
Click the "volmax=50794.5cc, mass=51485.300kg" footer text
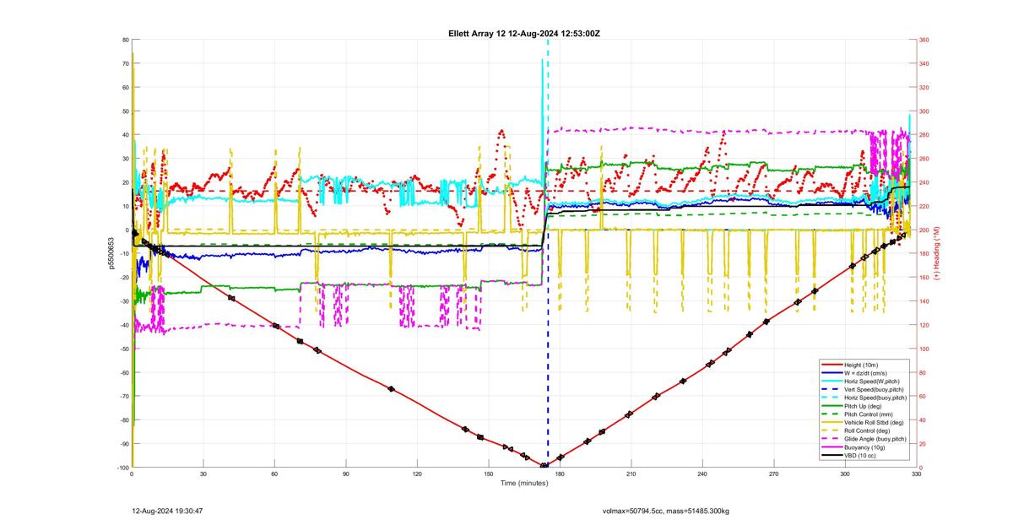pos(666,511)
